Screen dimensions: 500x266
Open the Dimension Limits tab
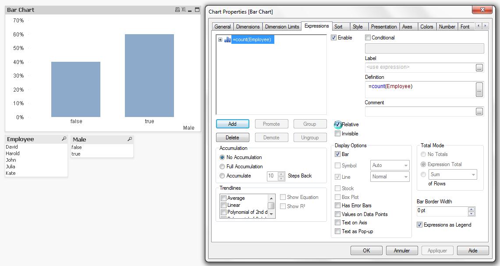pos(282,27)
